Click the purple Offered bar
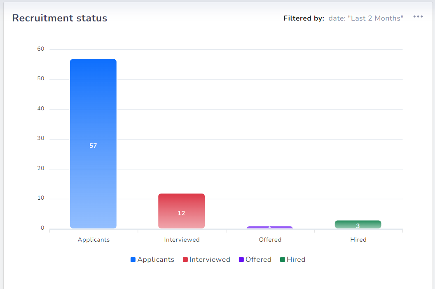 (270, 227)
